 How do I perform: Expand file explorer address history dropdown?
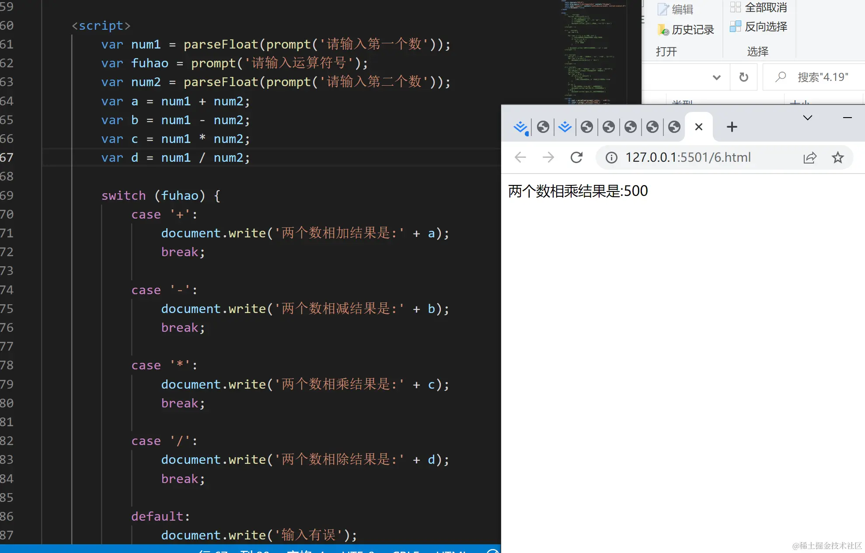coord(716,77)
